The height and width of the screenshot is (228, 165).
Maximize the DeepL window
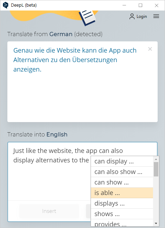(x=140, y=5)
